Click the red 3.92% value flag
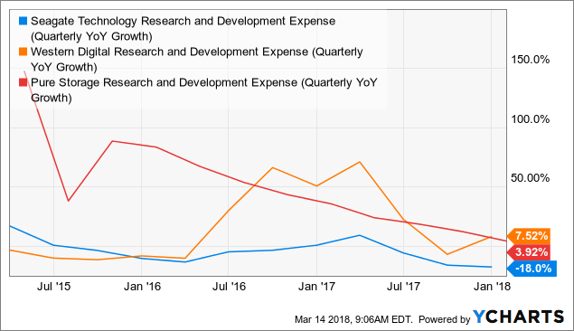This screenshot has height=331, width=574. 529,252
